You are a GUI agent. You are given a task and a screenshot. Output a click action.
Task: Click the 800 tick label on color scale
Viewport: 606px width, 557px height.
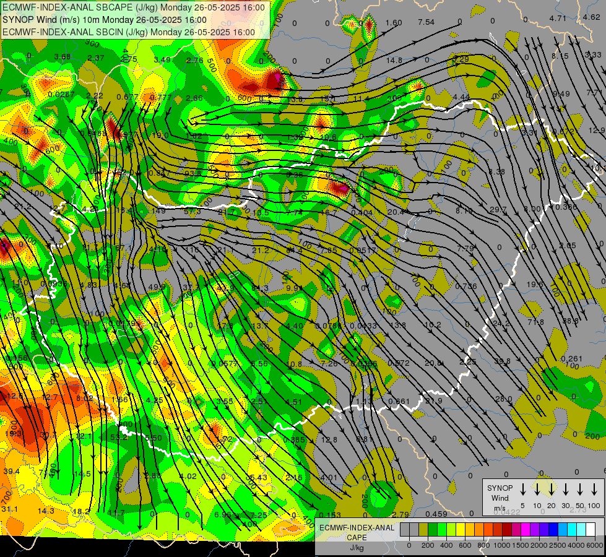tap(483, 545)
